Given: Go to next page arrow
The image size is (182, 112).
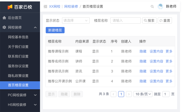Looking at the screenshot, I should click(129, 94).
